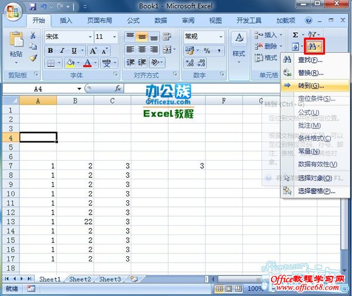Switch to Page Layout view in status bar

coord(229,289)
